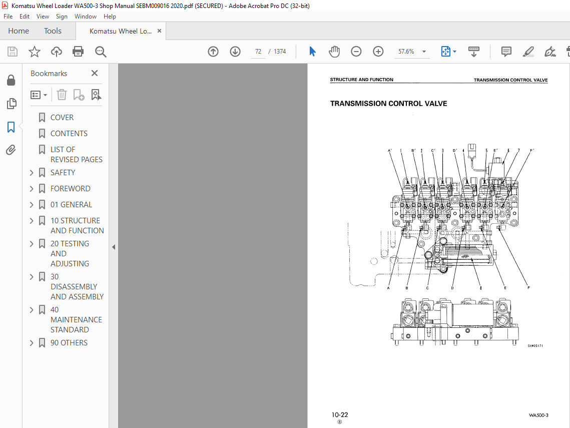Open the 01 GENERAL bookmark label
Image resolution: width=570 pixels, height=428 pixels.
click(x=71, y=204)
